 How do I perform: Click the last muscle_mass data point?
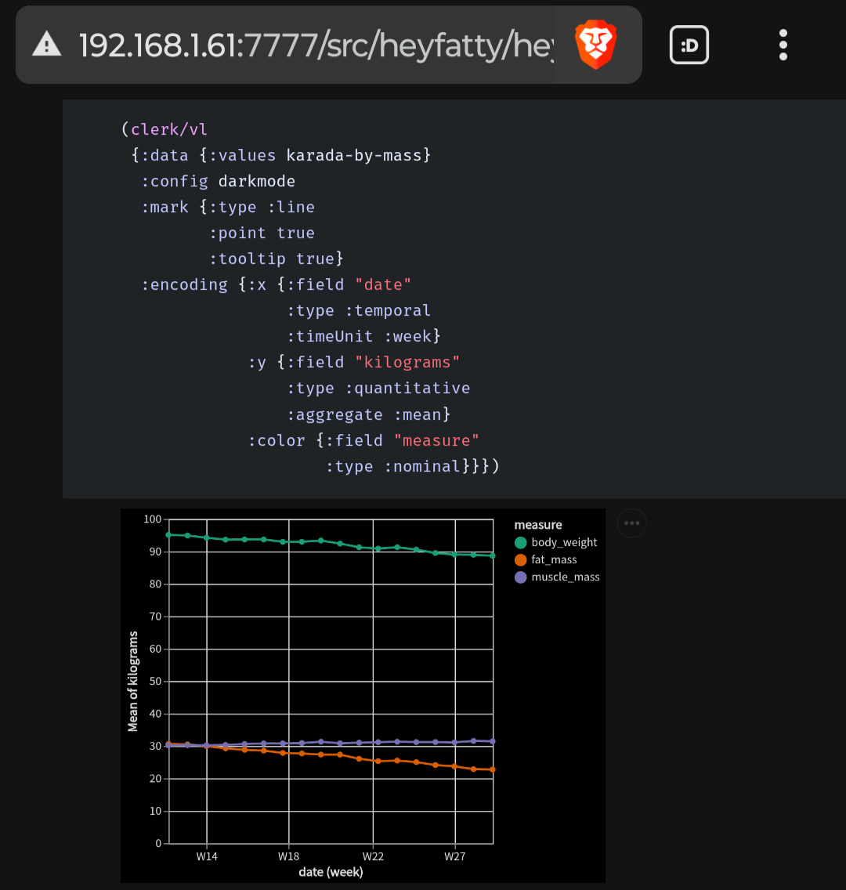coord(493,741)
